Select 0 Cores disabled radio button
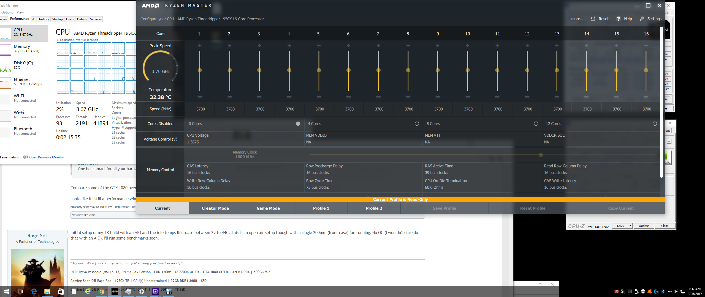 coord(298,124)
